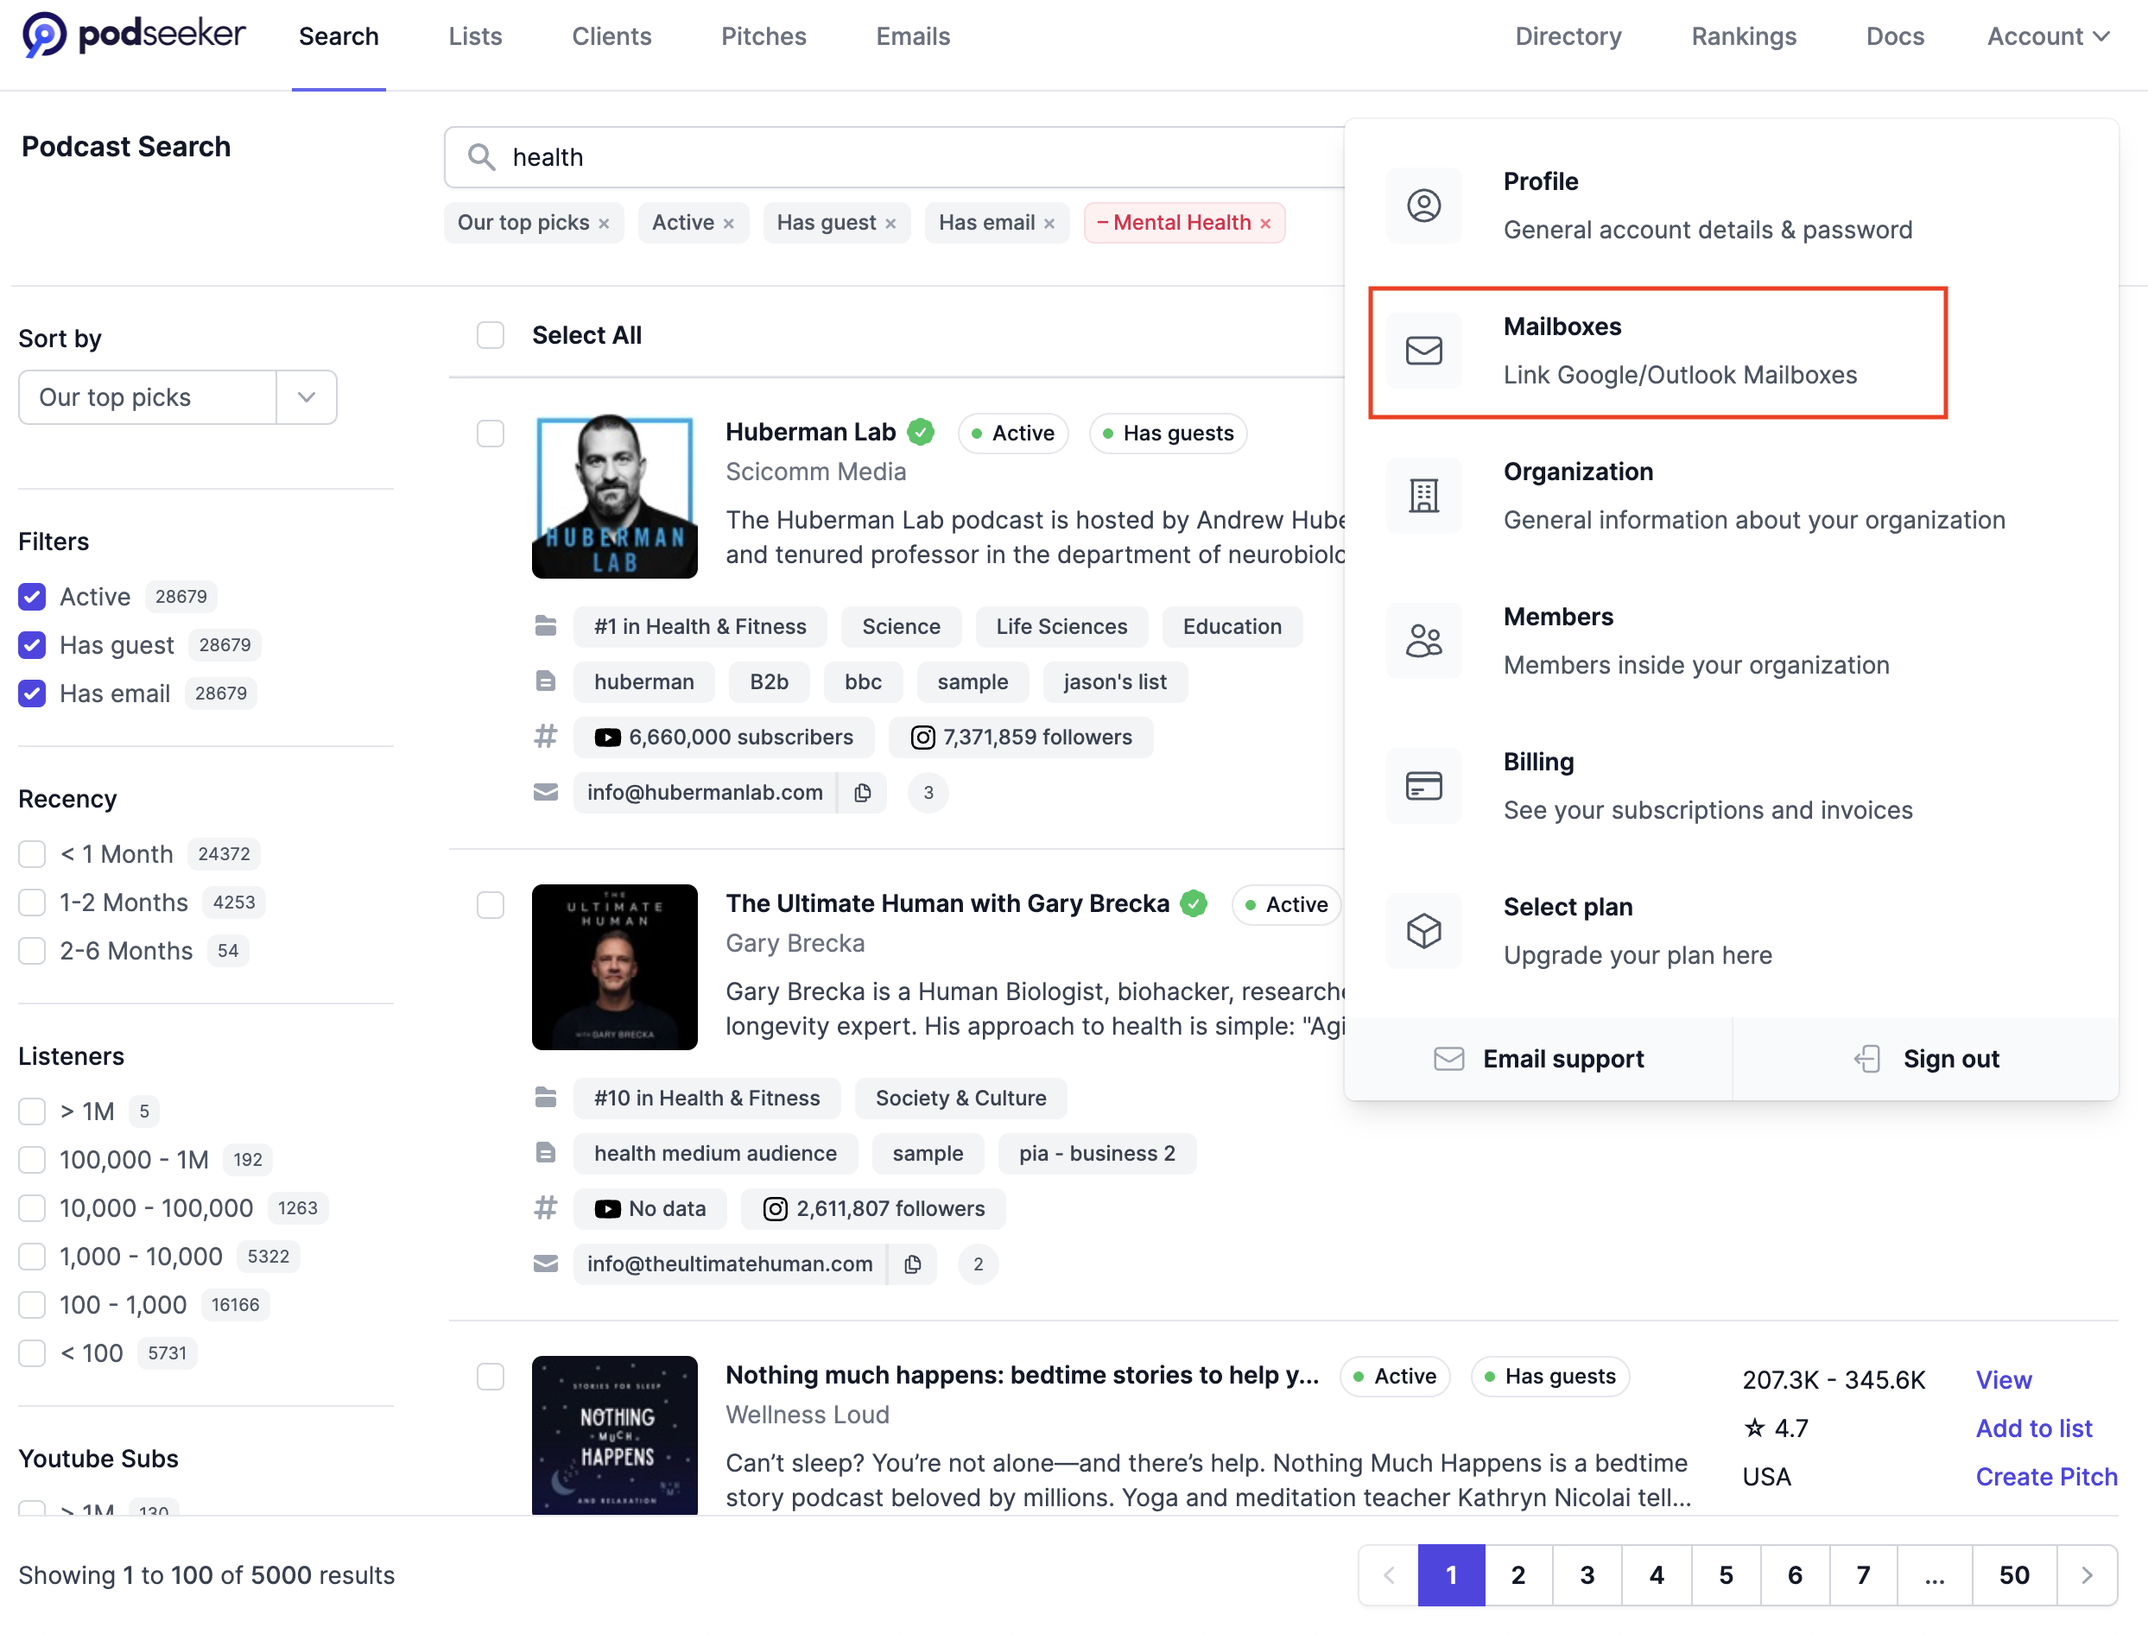Remove the Active filter chip
This screenshot has height=1634, width=2148.
[729, 224]
